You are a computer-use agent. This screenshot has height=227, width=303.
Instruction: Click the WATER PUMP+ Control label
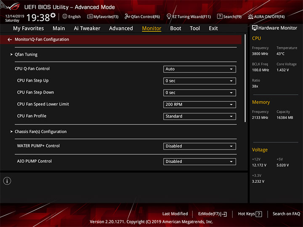[38, 146]
